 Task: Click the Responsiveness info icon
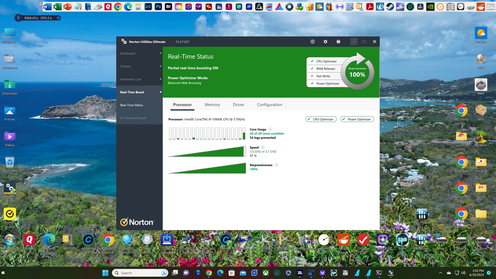tap(276, 165)
